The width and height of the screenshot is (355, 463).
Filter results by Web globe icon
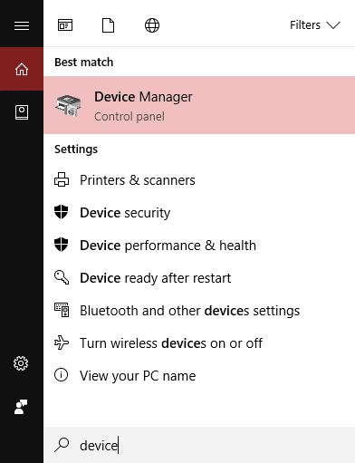point(152,25)
